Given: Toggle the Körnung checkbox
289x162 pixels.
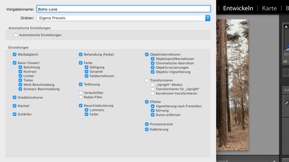Looking at the screenshot, I should 153,111.
